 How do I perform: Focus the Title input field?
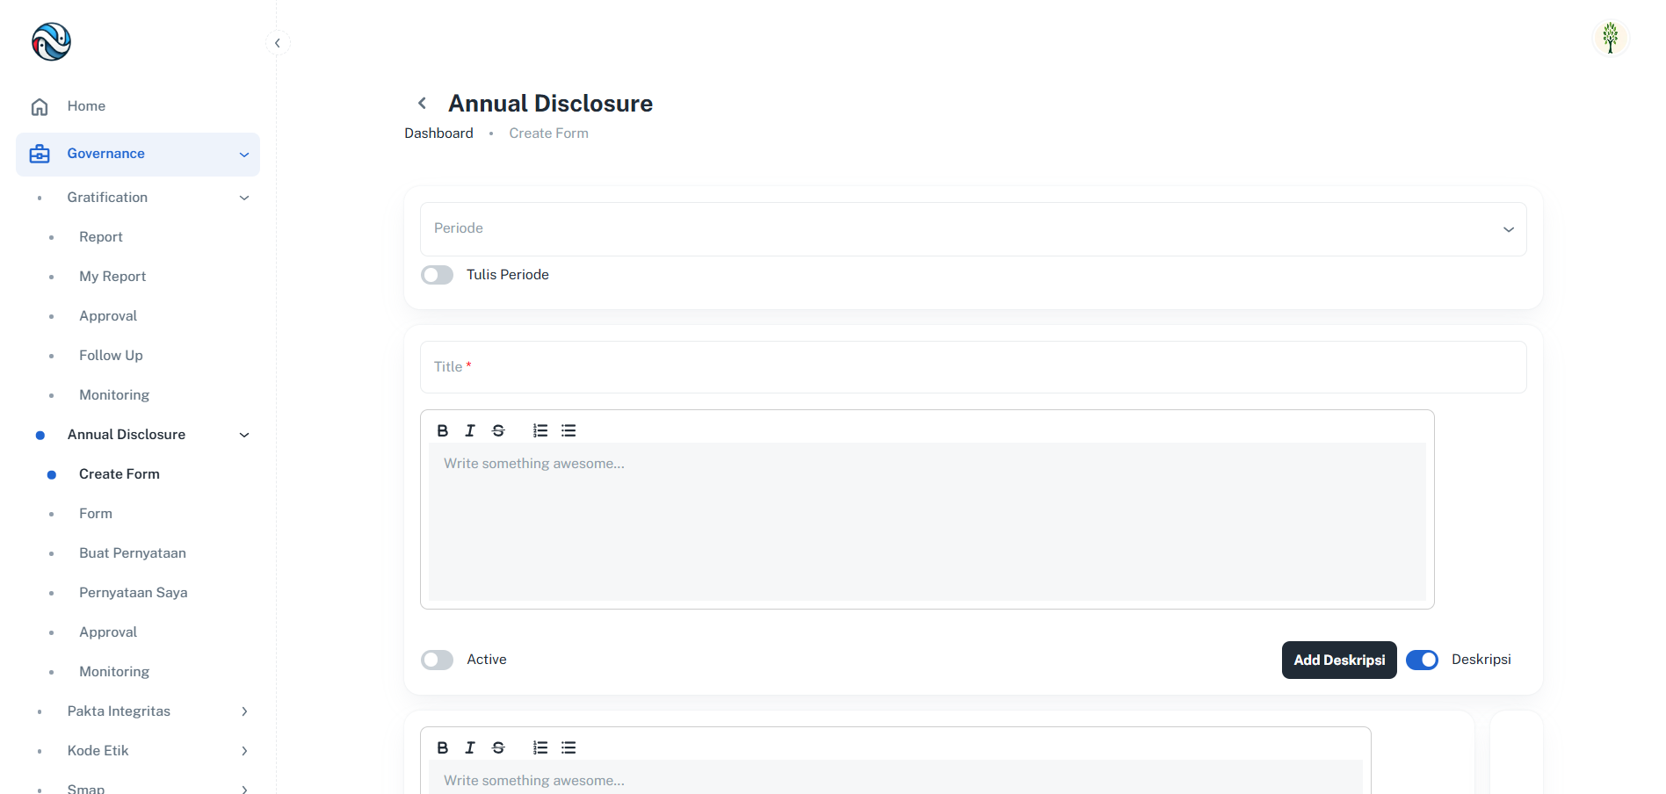point(973,367)
